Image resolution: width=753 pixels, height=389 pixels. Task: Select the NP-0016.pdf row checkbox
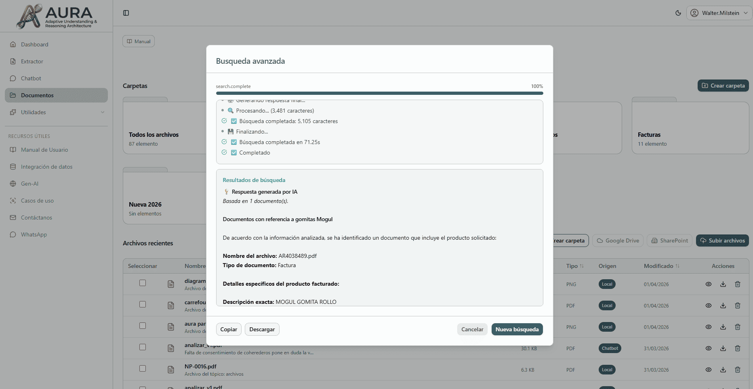coord(142,368)
